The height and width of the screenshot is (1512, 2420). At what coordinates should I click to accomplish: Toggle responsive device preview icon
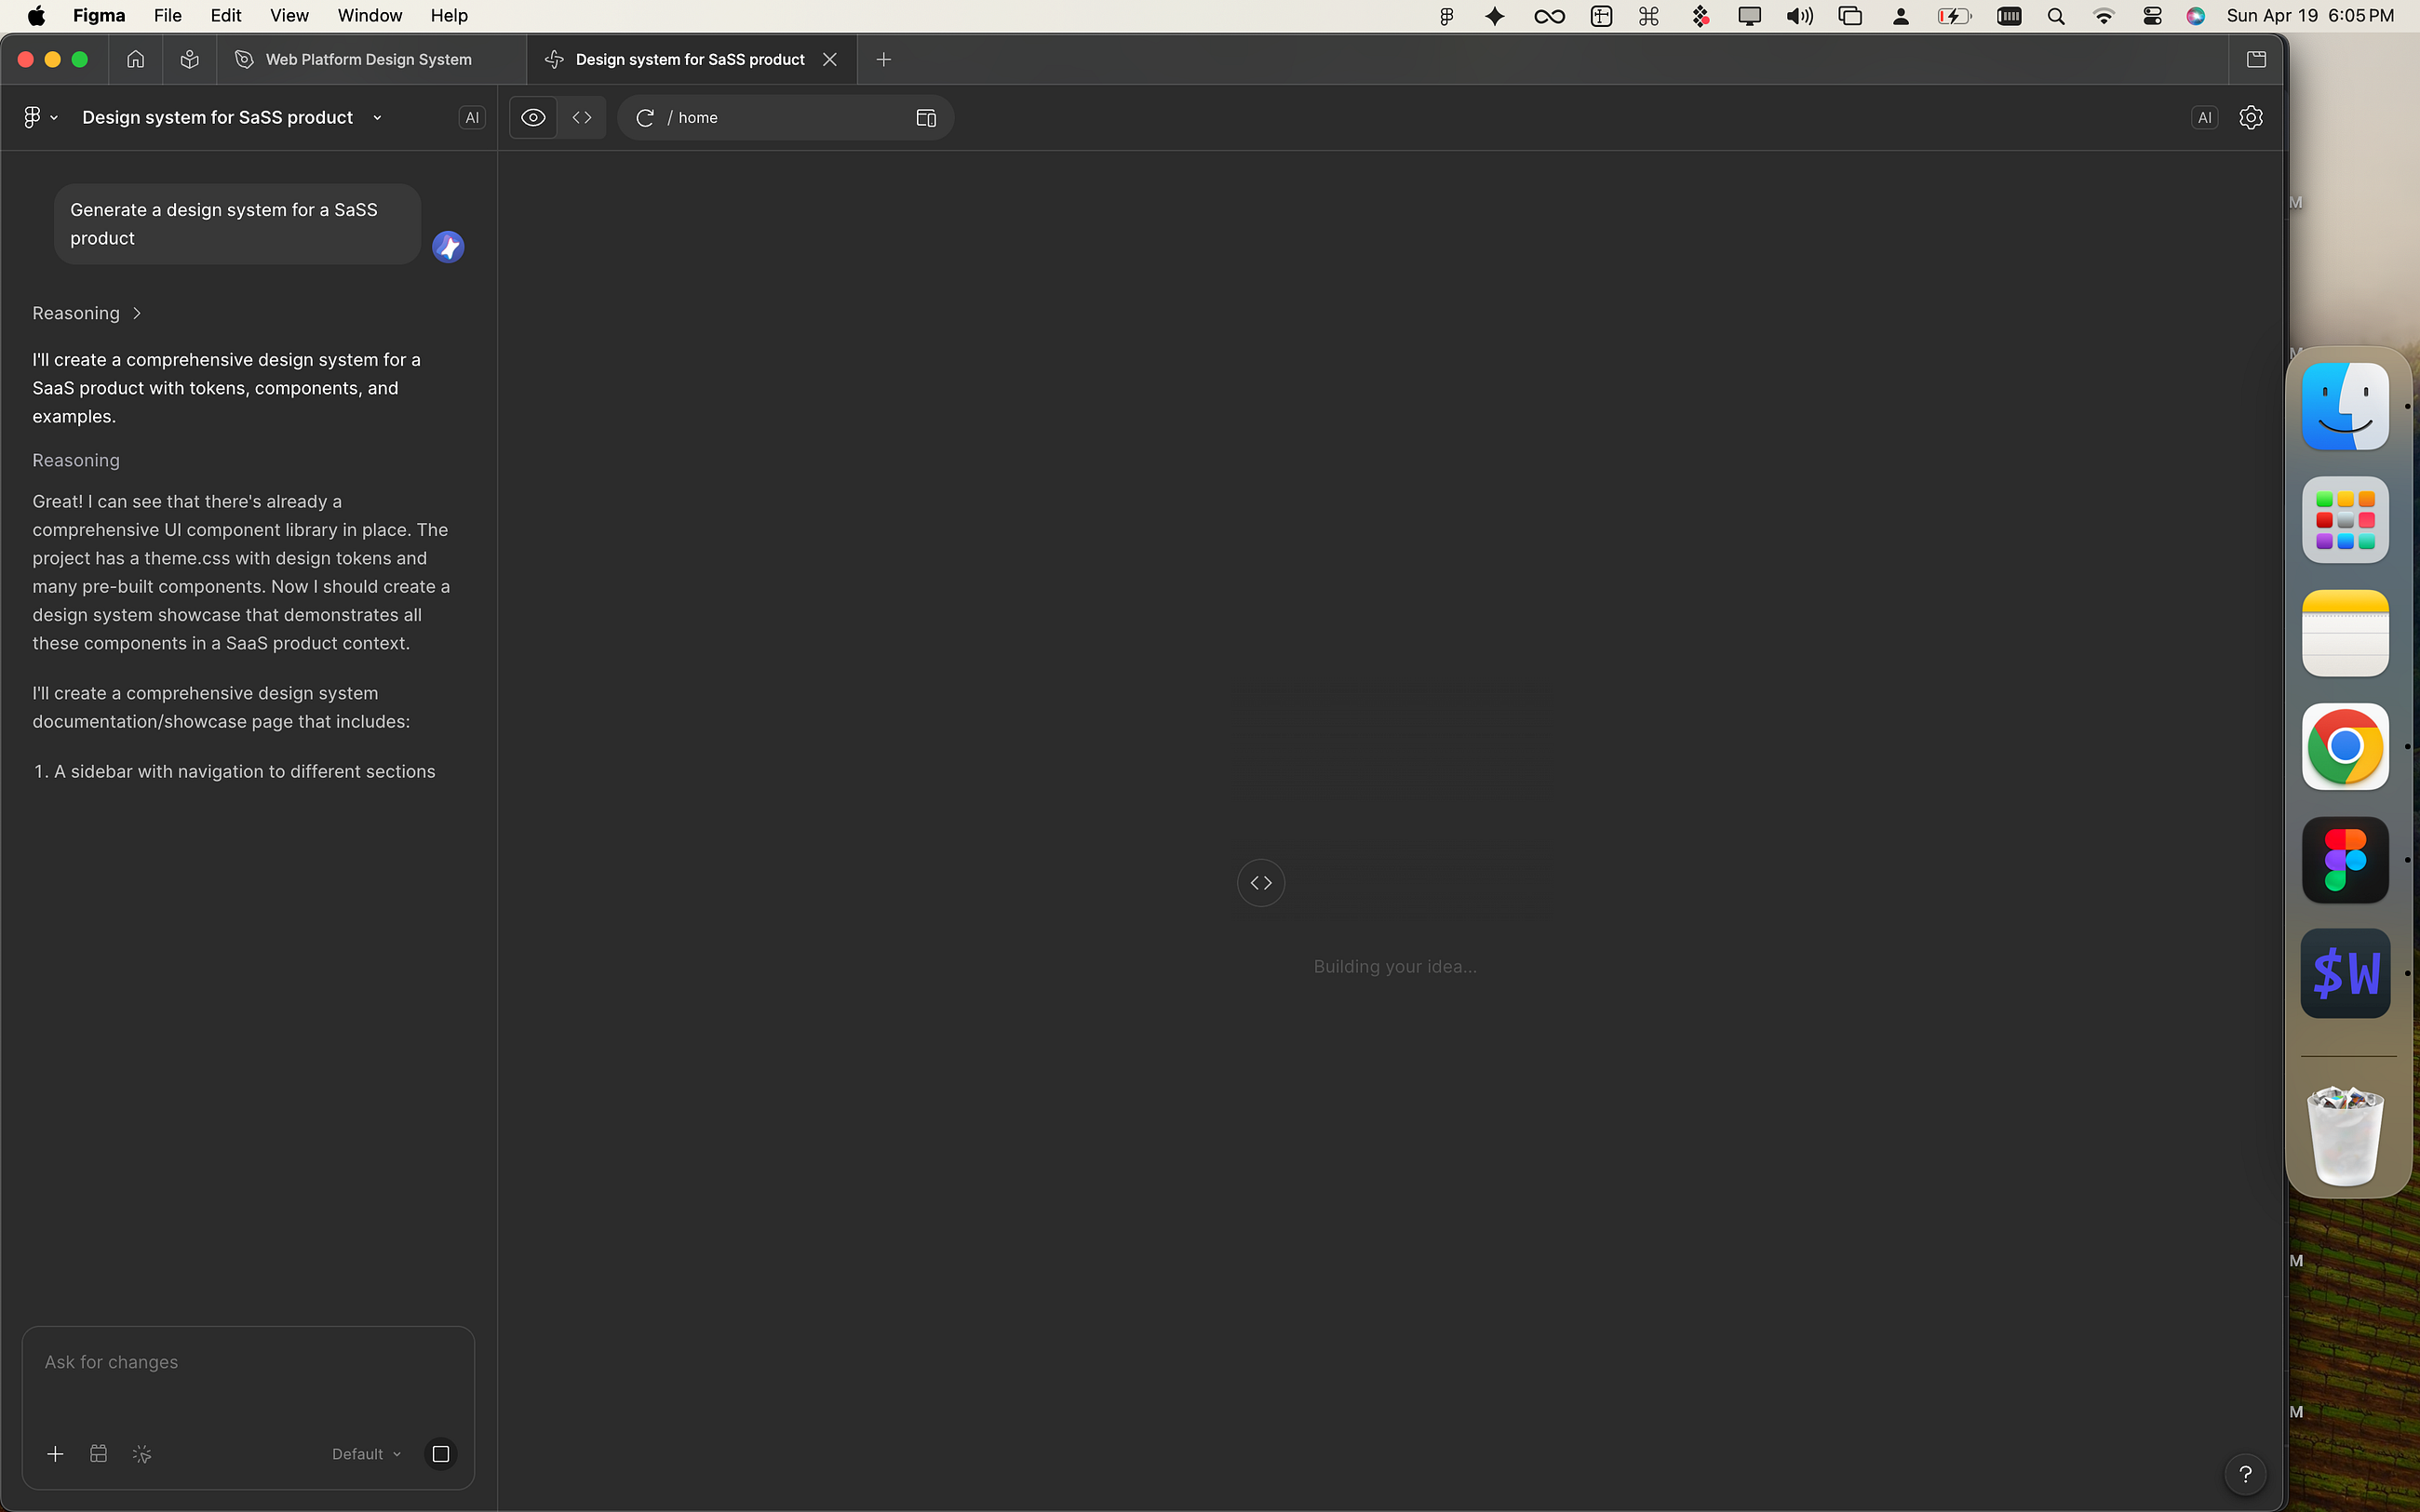coord(926,117)
